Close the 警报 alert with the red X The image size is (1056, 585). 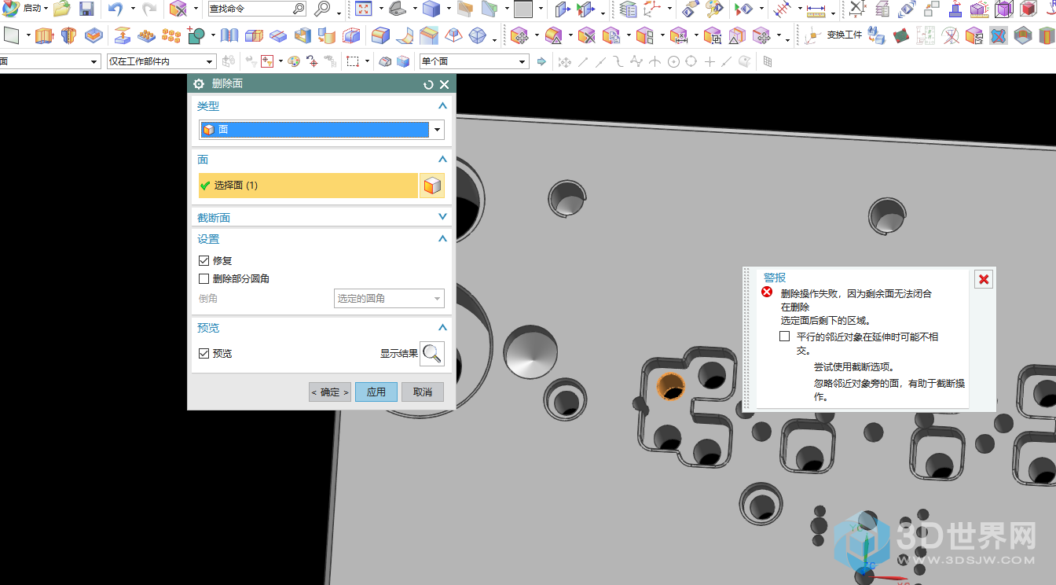point(984,279)
